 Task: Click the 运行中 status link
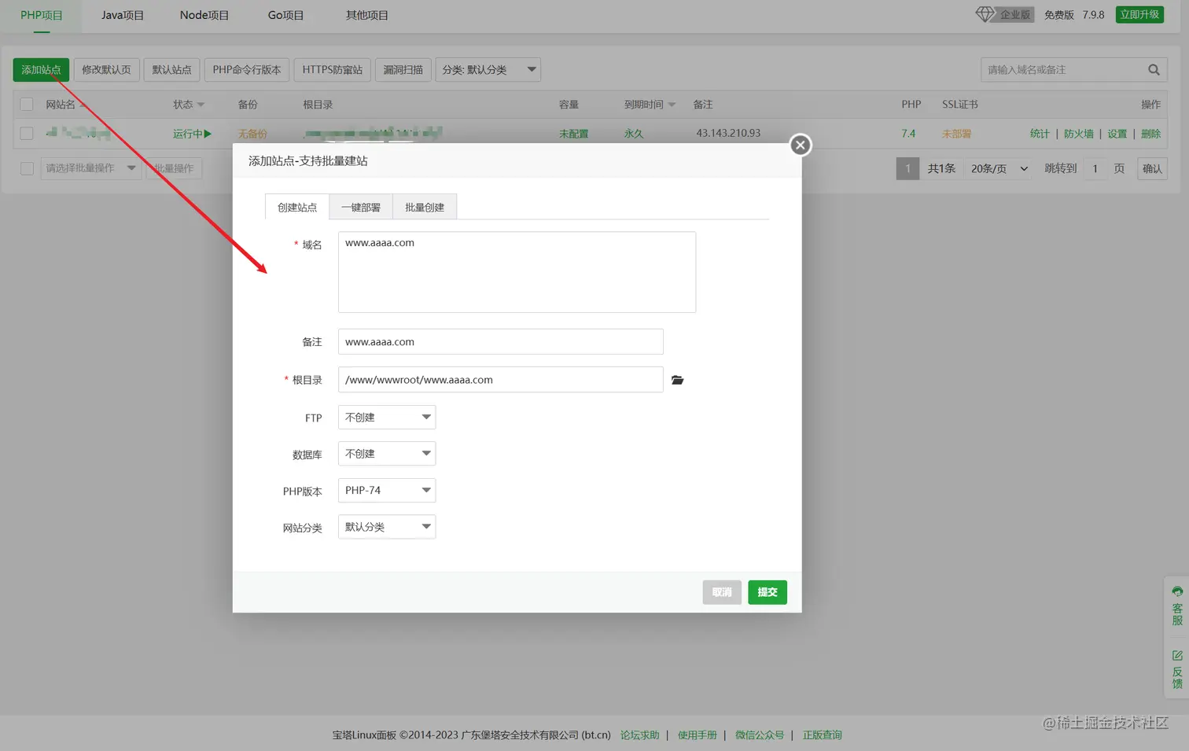(193, 134)
